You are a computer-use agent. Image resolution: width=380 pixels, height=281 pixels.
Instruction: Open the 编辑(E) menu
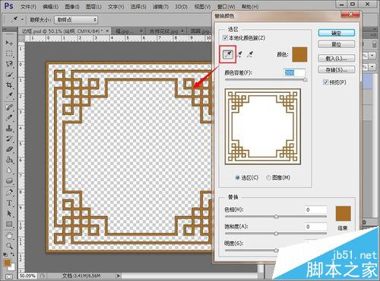(x=50, y=6)
